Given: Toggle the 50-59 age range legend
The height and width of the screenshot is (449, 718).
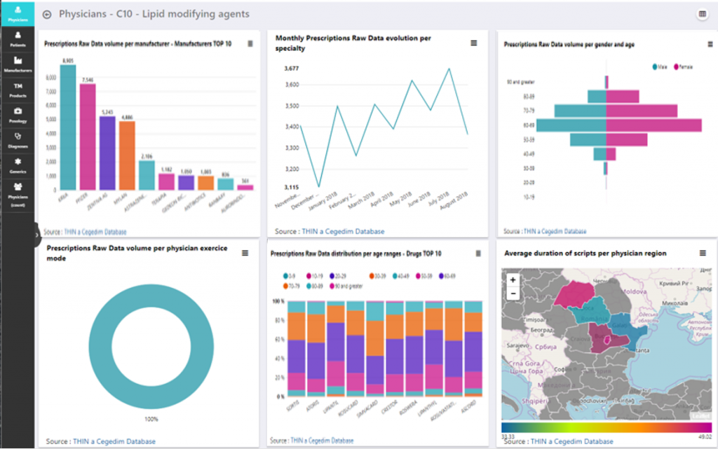Looking at the screenshot, I should (x=424, y=276).
